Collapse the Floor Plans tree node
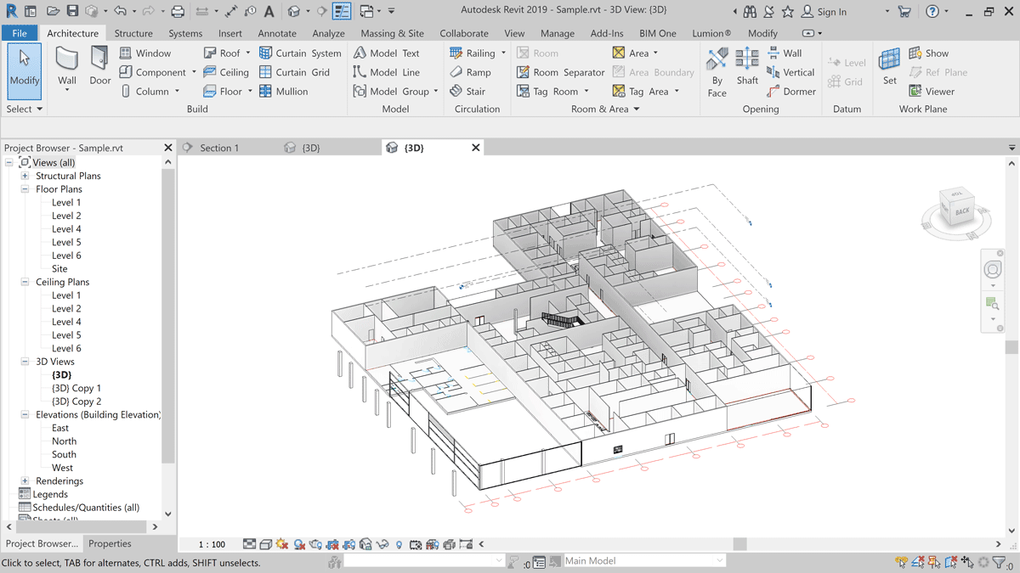Image resolution: width=1020 pixels, height=573 pixels. click(x=25, y=189)
